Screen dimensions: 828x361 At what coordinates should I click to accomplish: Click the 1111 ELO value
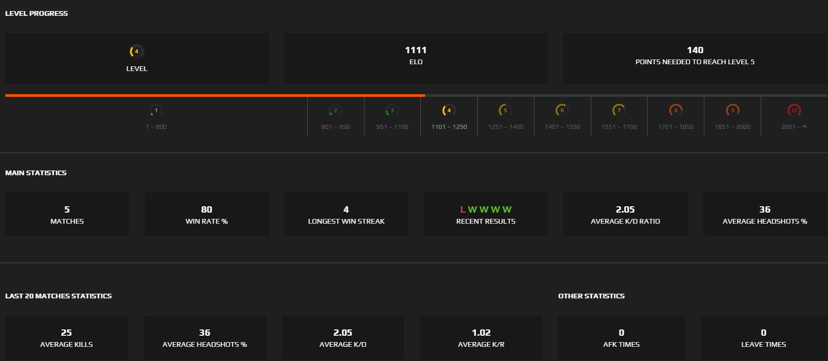click(416, 50)
